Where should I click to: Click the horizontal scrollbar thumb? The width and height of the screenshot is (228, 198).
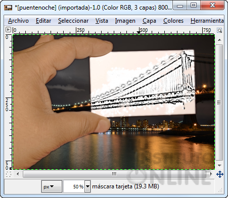click(x=114, y=174)
